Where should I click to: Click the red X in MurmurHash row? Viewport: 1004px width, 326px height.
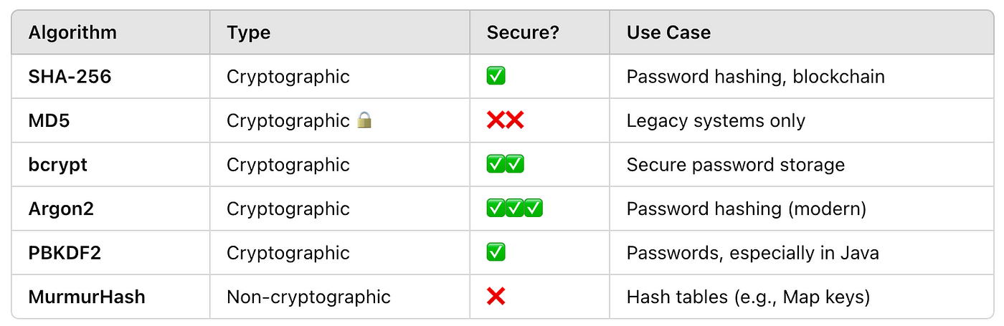(496, 296)
